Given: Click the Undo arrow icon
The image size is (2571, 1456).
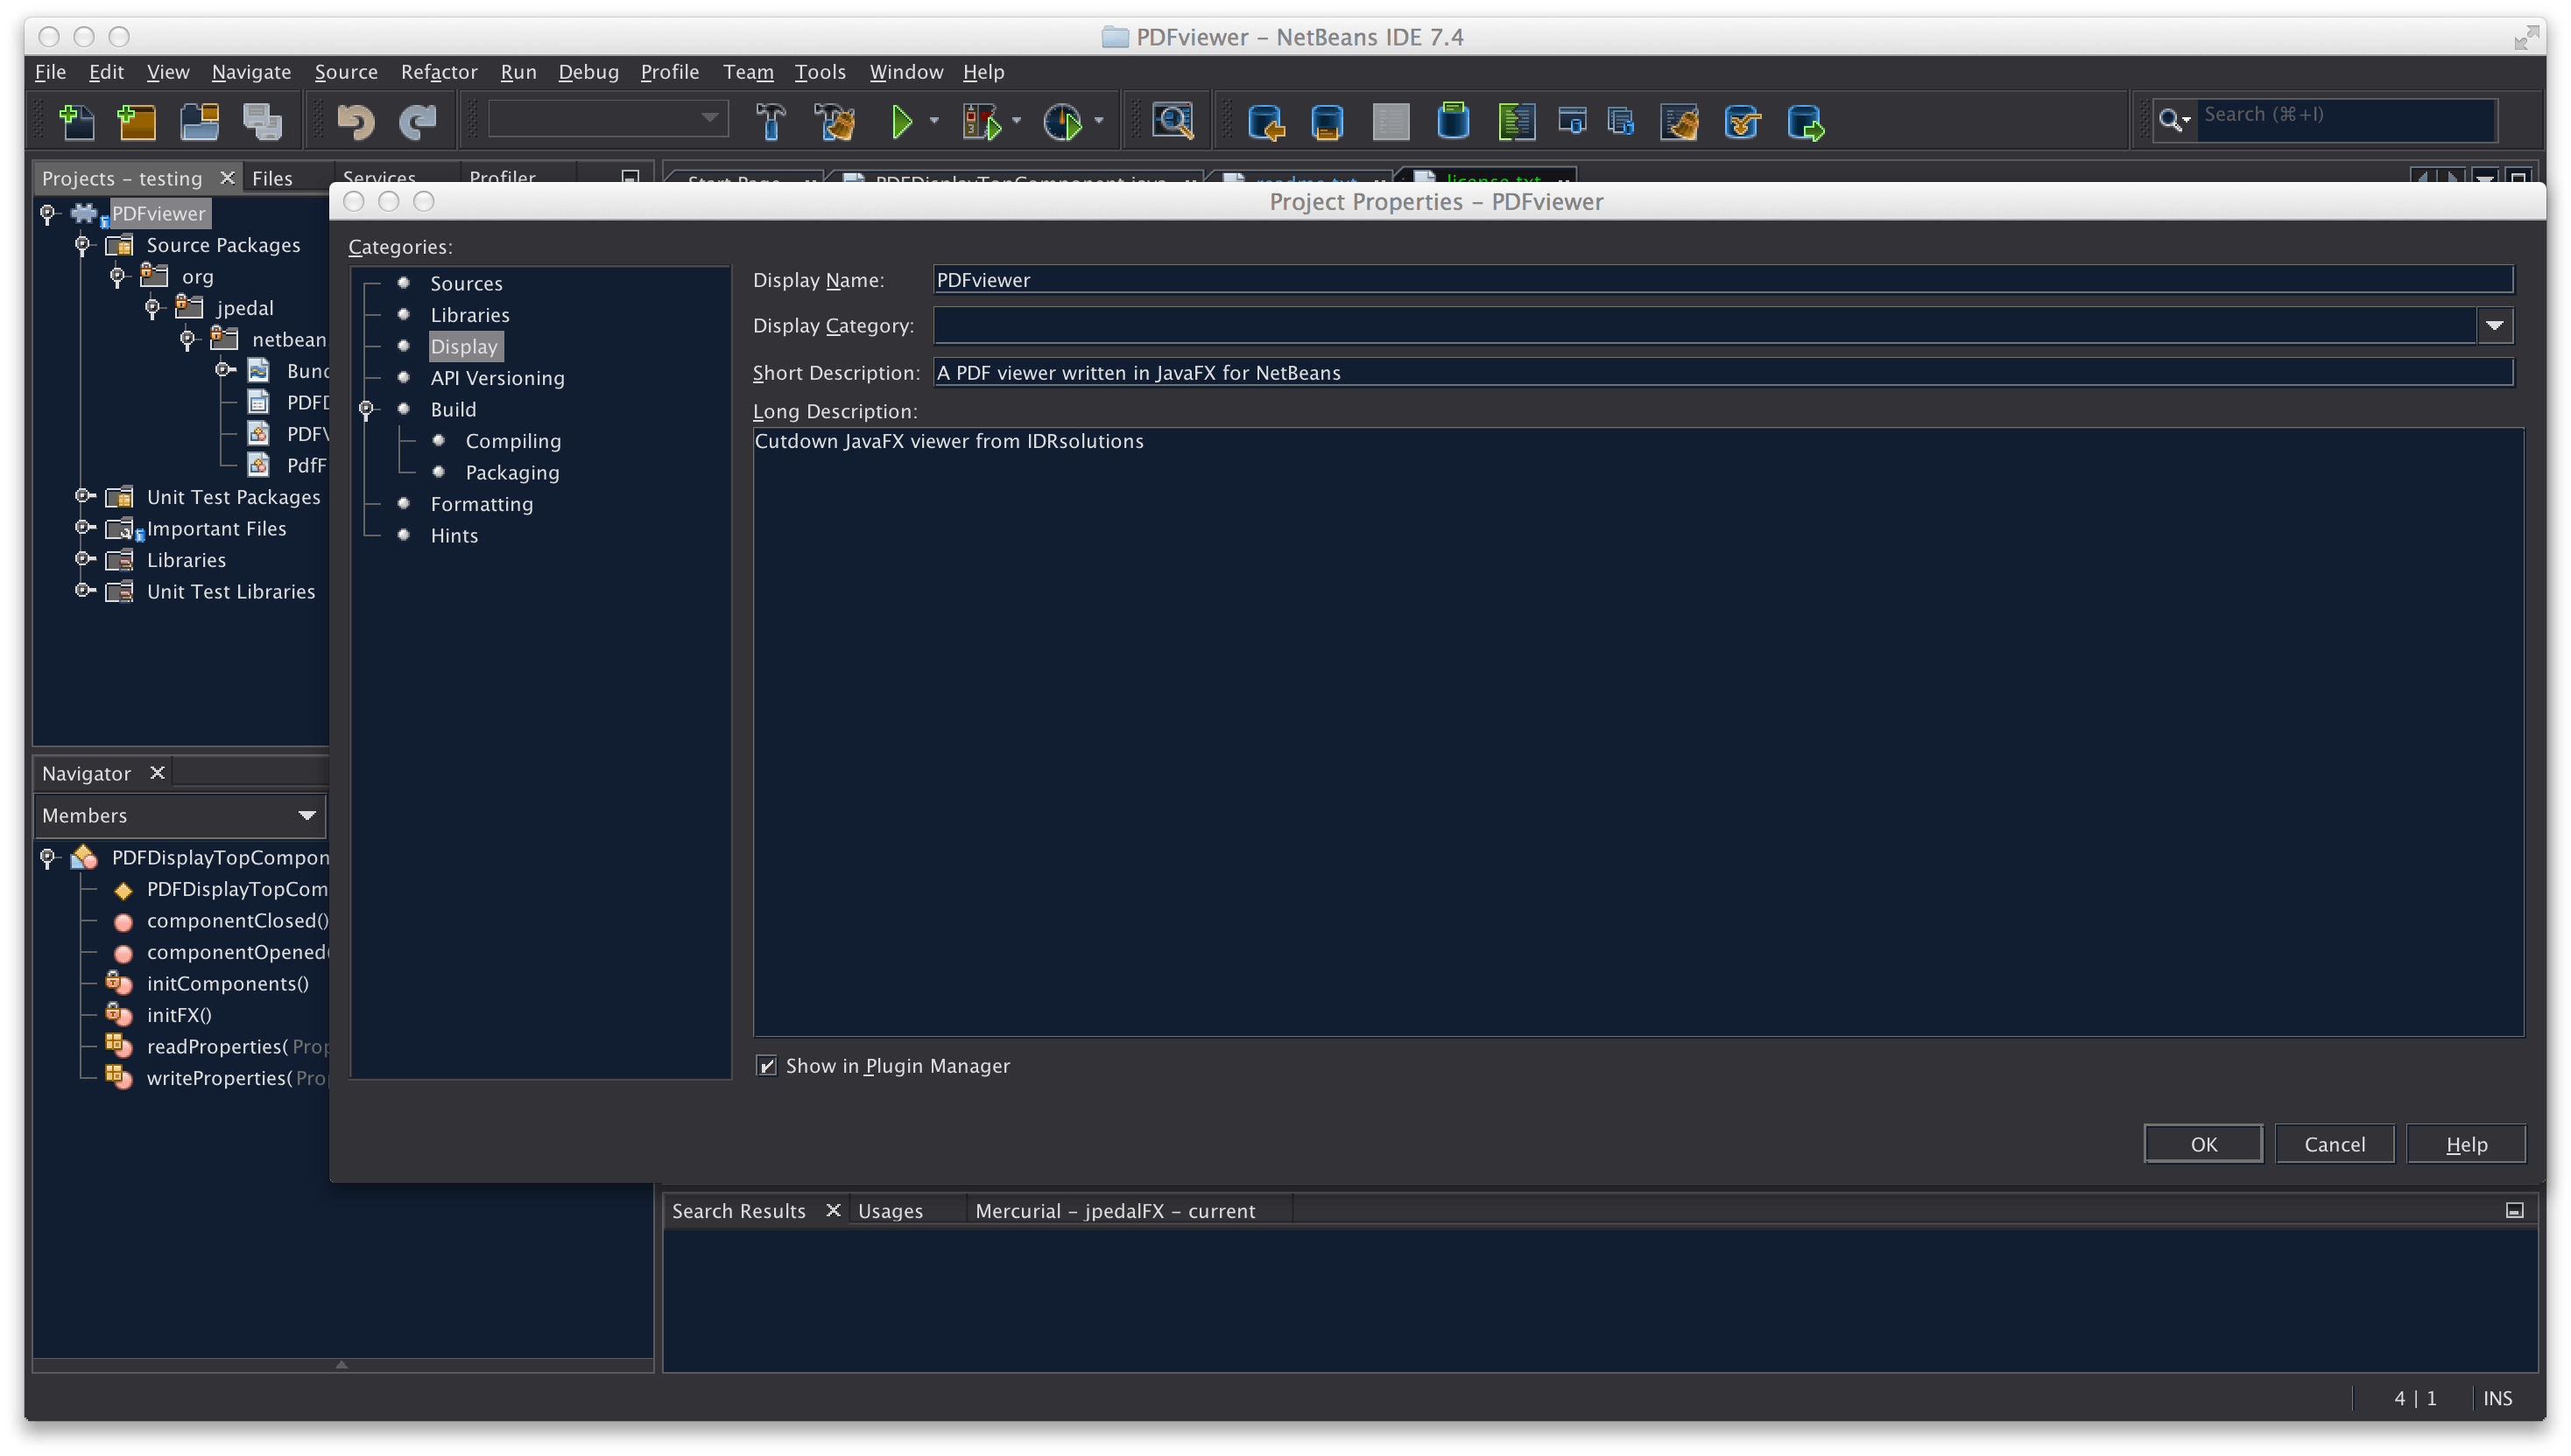Looking at the screenshot, I should tap(356, 122).
